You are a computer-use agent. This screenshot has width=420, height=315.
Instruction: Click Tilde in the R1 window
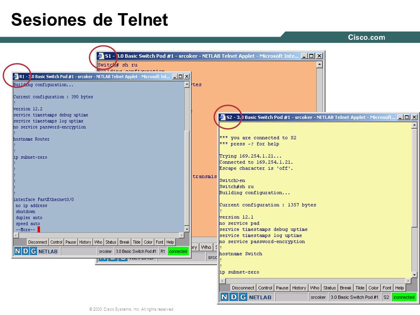click(x=136, y=242)
